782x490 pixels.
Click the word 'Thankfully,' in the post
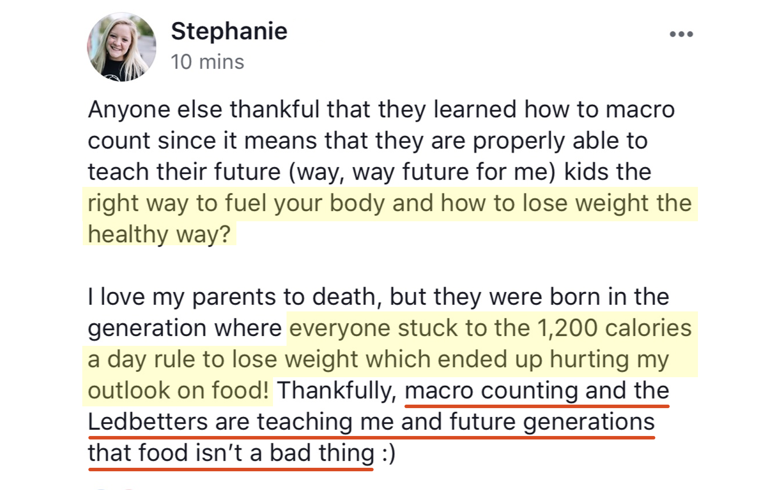point(337,390)
